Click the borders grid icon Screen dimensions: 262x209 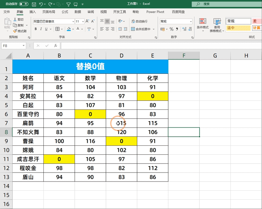tap(58, 29)
